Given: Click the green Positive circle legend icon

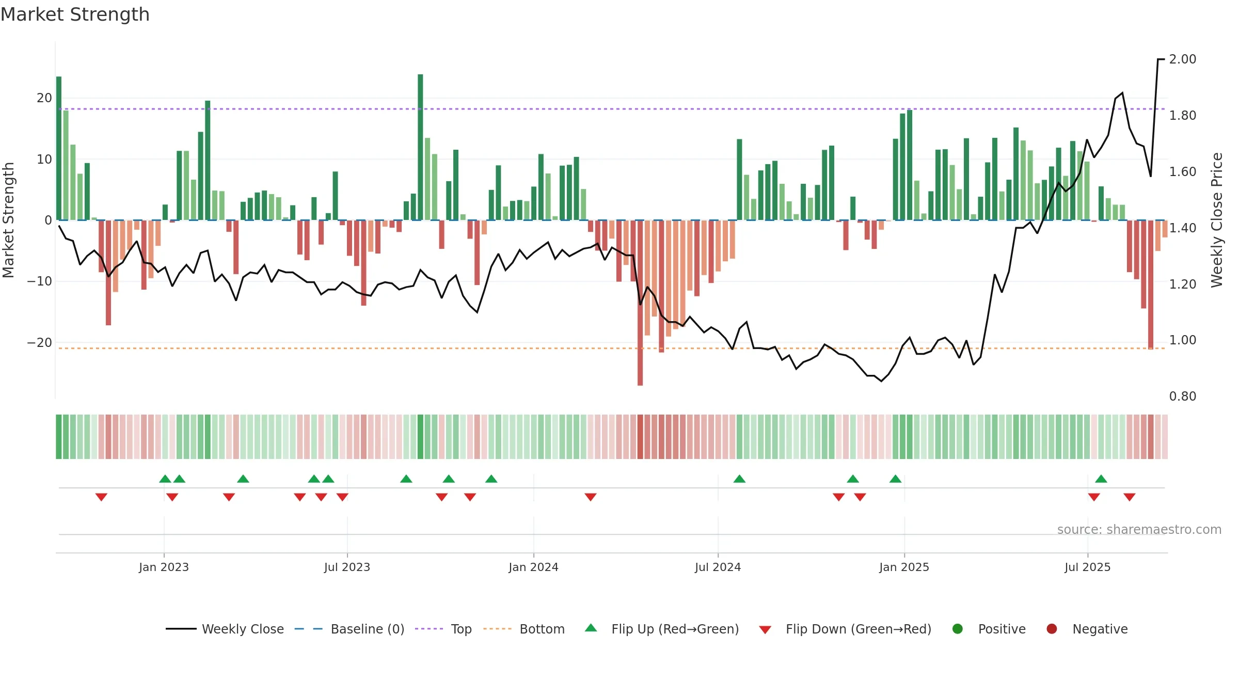Looking at the screenshot, I should 958,629.
